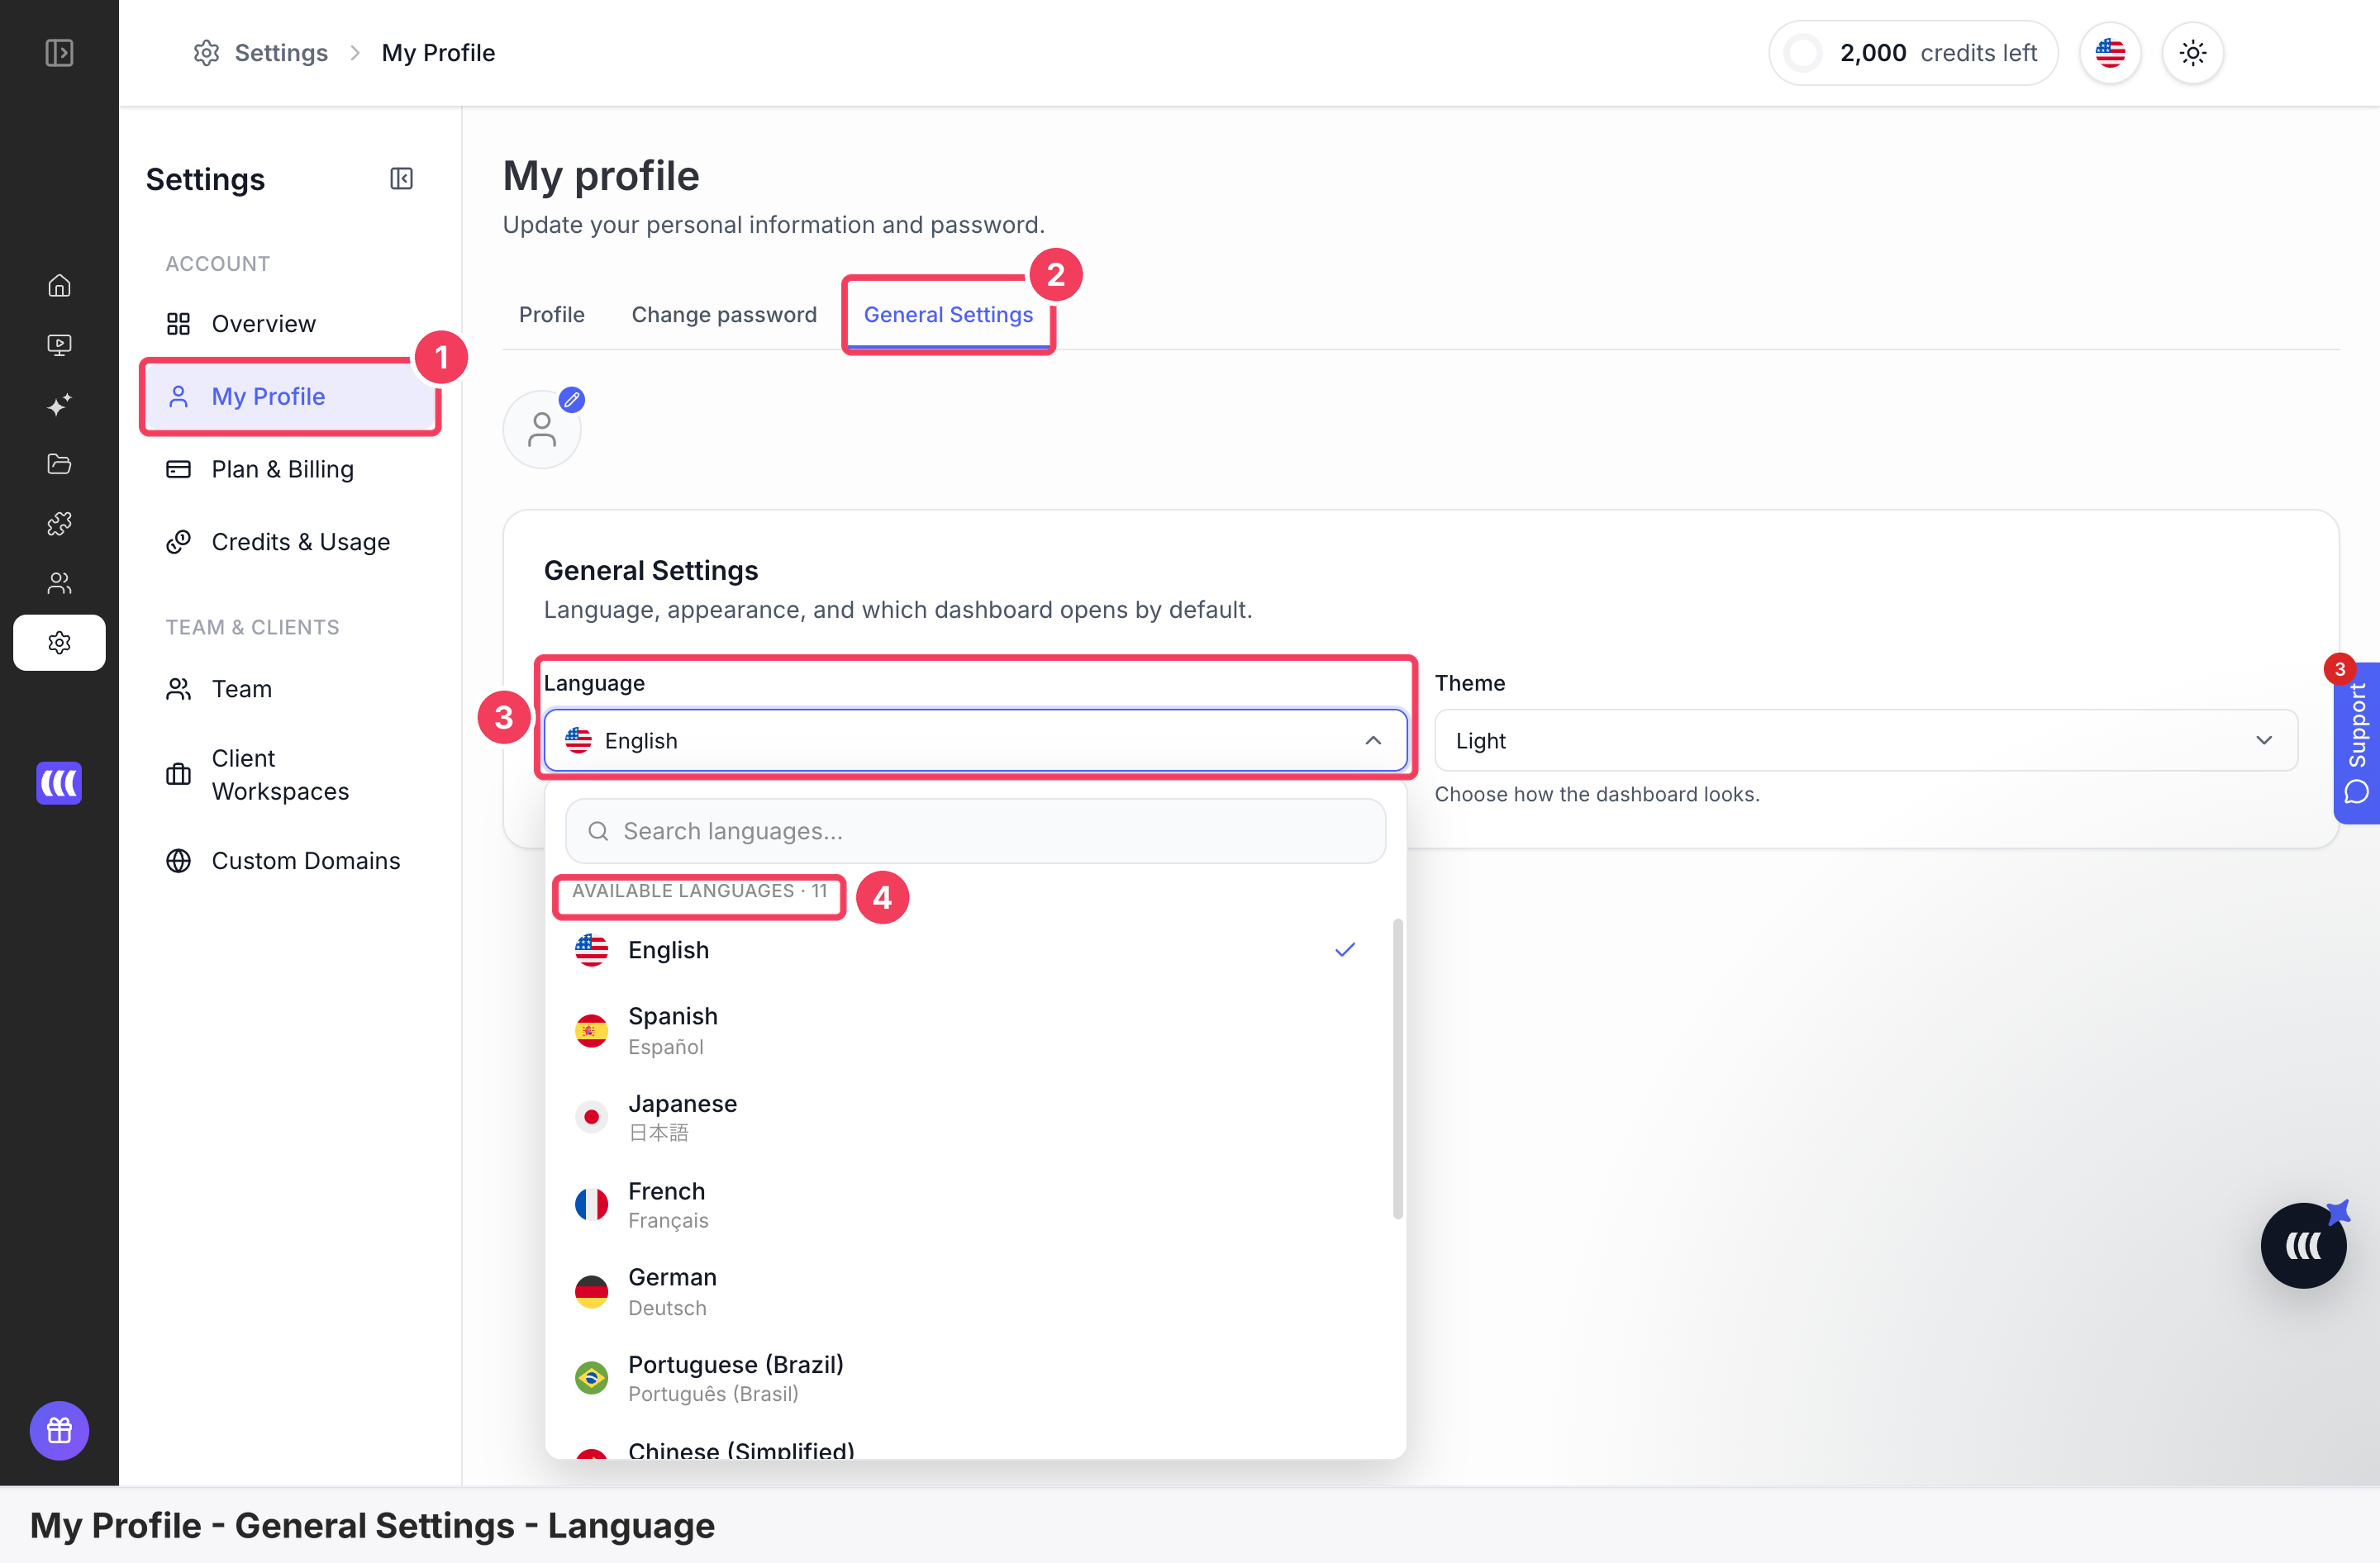Click the profile avatar placeholder
Image resolution: width=2380 pixels, height=1563 pixels.
coord(542,429)
